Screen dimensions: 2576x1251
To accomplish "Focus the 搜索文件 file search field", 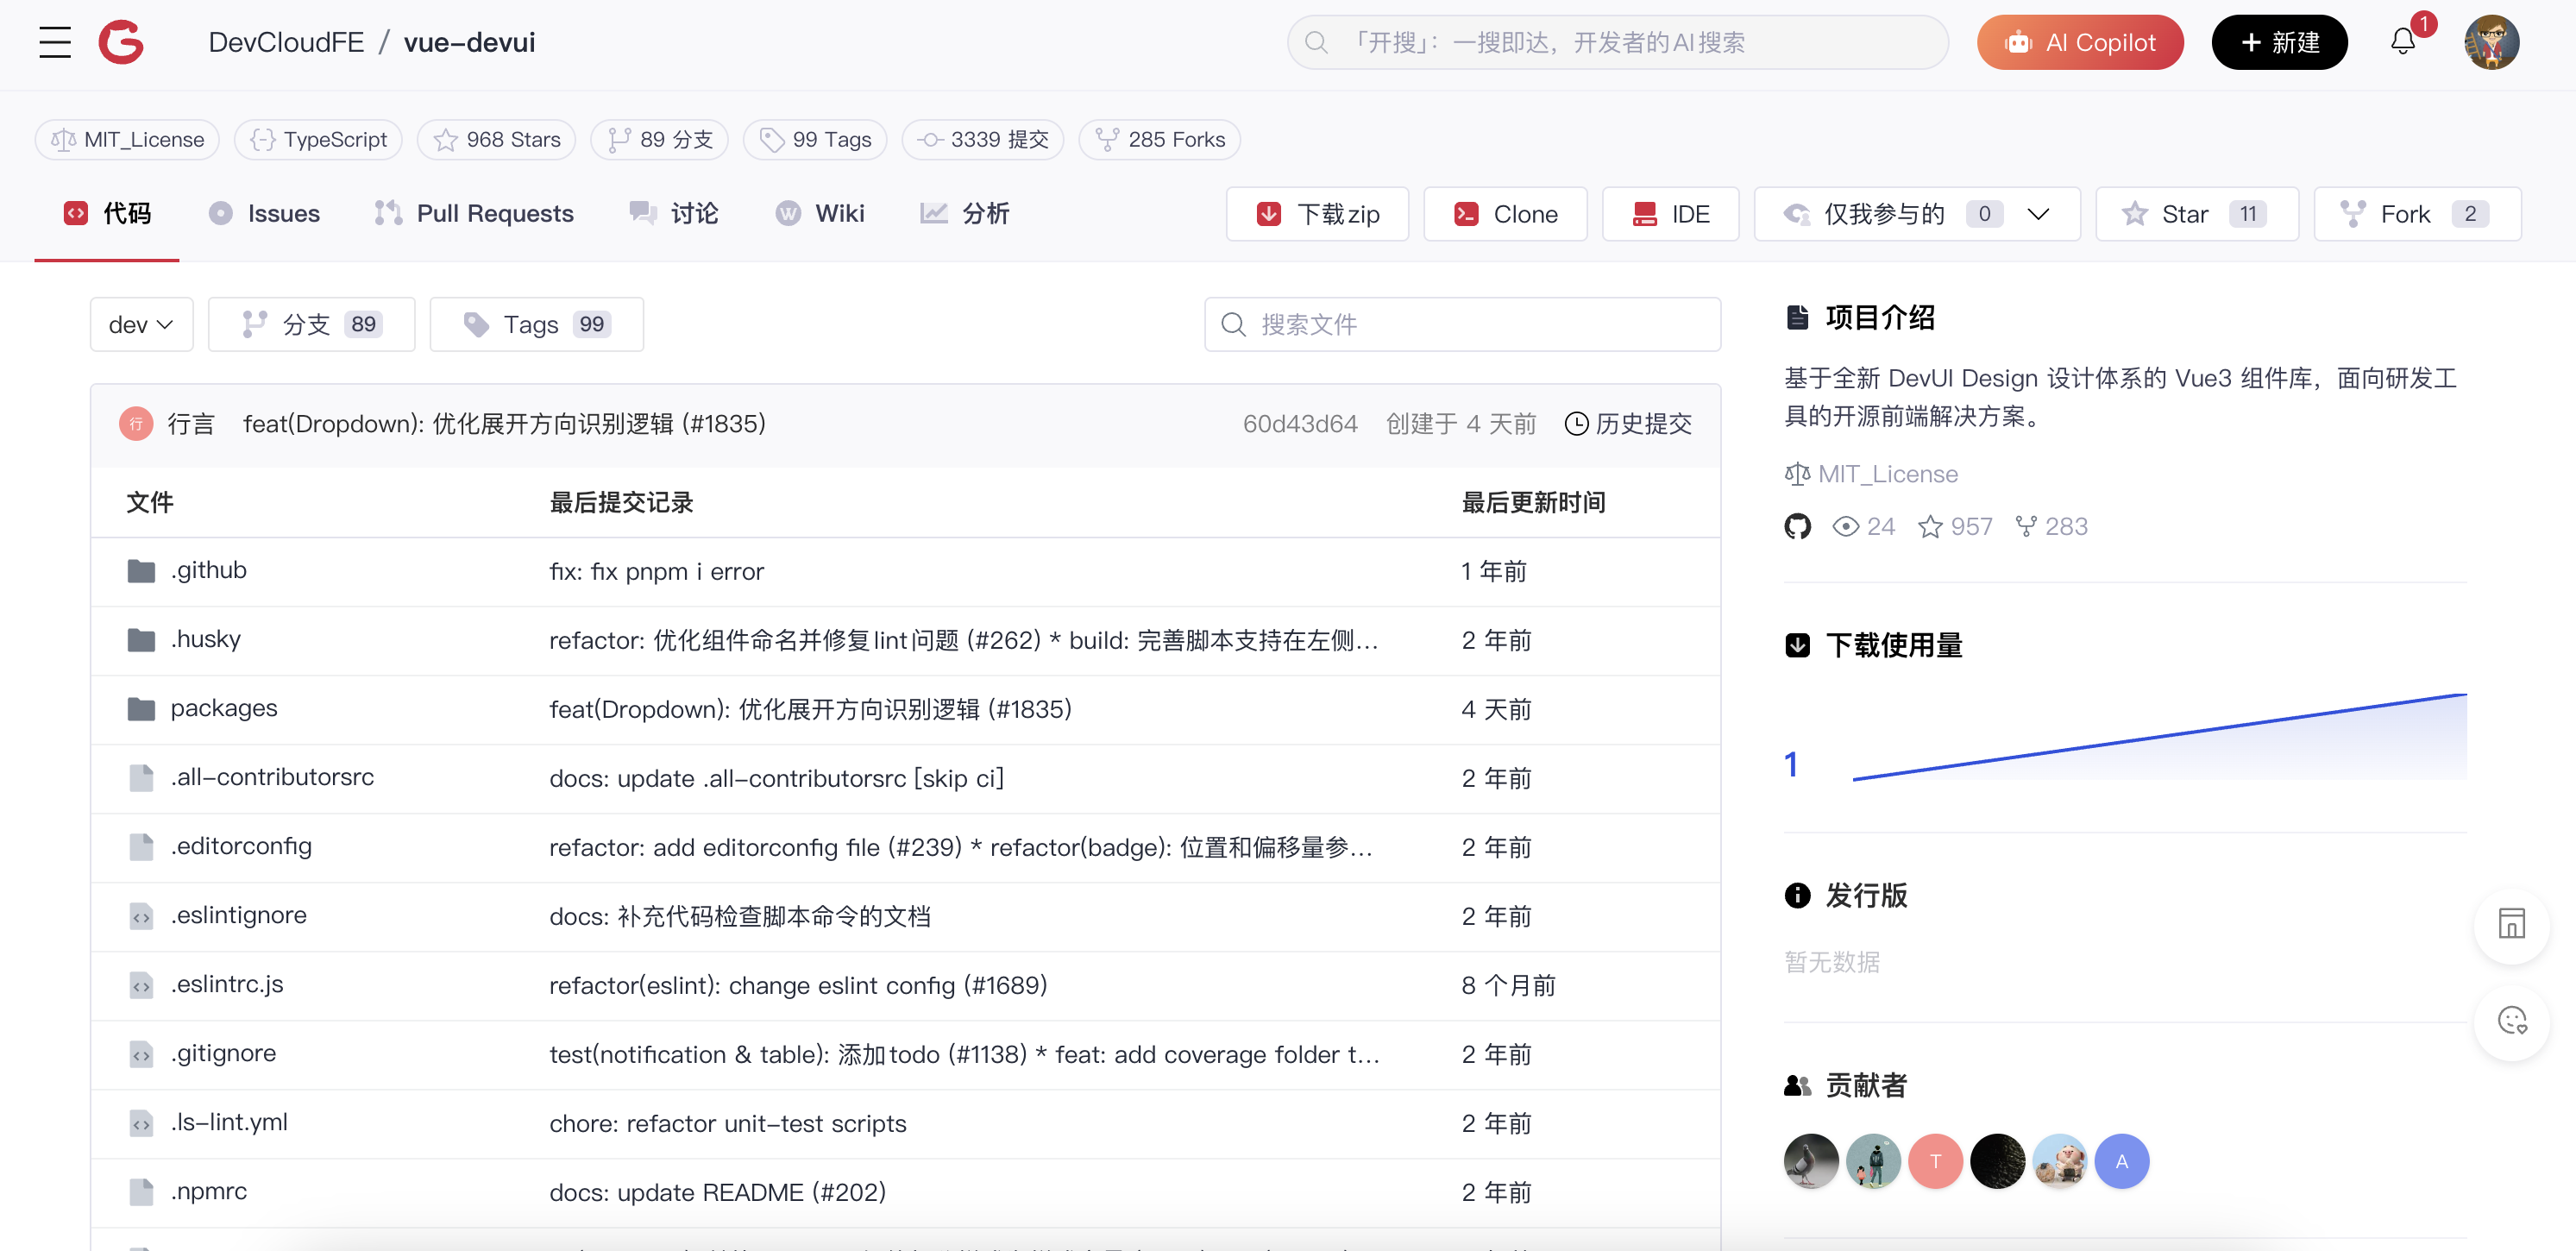I will coord(1462,325).
